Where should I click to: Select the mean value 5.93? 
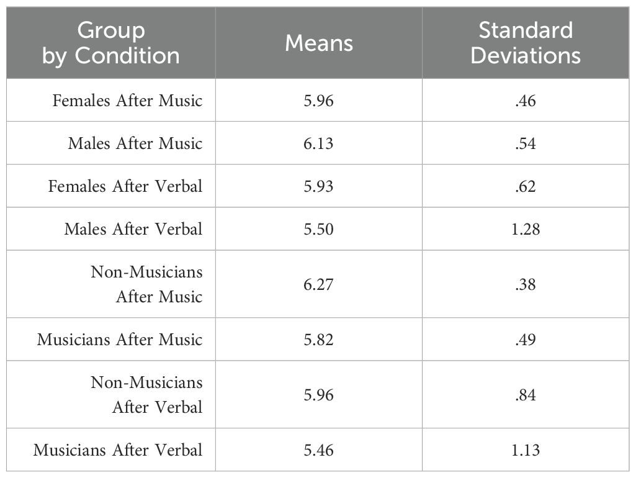coord(319,186)
